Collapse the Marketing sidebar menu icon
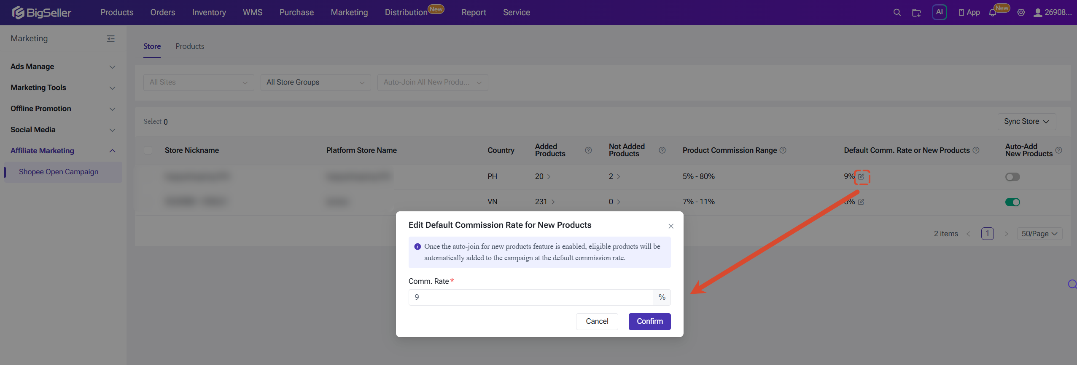Viewport: 1077px width, 365px height. [110, 39]
